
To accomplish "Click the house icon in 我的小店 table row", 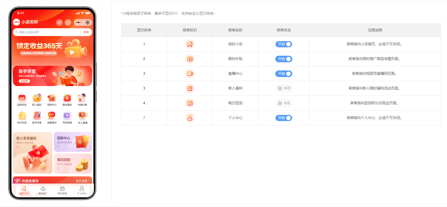I will point(190,44).
